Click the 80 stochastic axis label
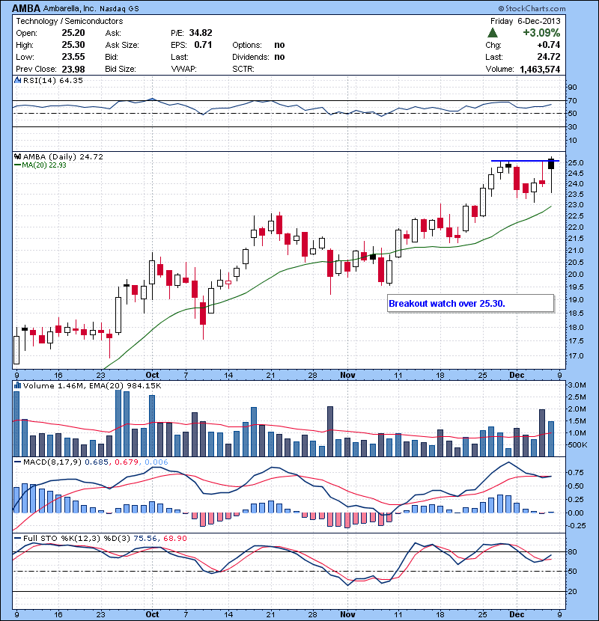599x621 pixels. pyautogui.click(x=573, y=551)
